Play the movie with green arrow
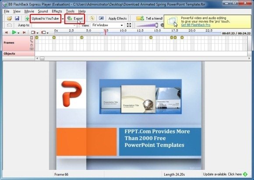 point(14,32)
